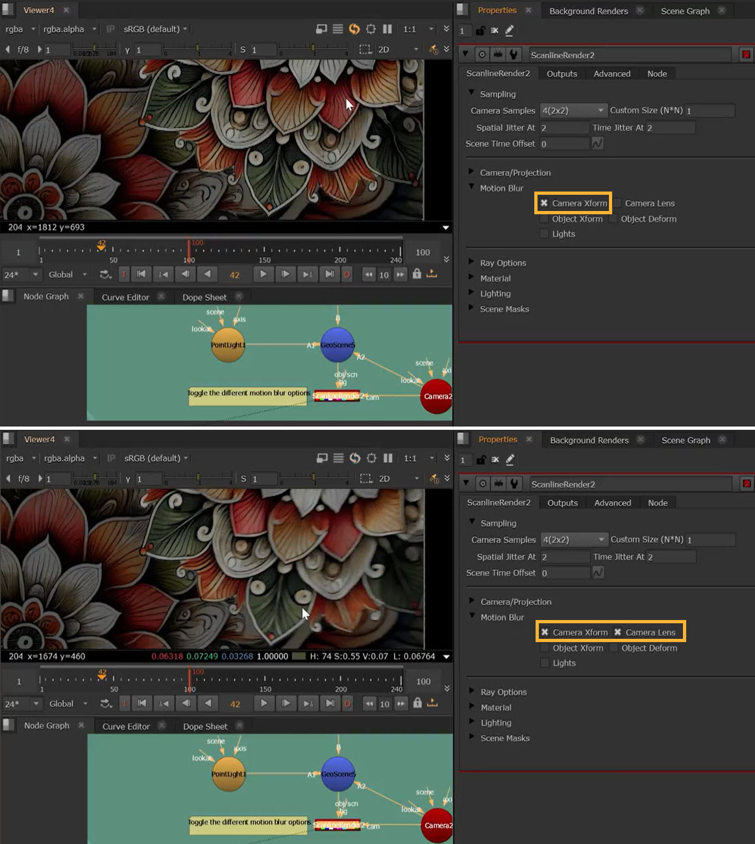Collapse the Motion Blur section in upper screenshot

[x=471, y=187]
